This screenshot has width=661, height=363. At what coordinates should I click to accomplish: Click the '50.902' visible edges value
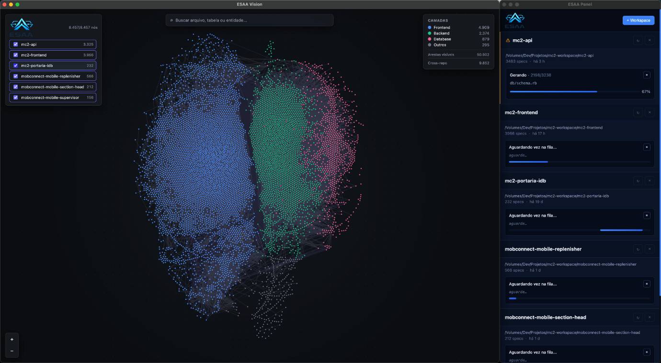click(x=483, y=55)
